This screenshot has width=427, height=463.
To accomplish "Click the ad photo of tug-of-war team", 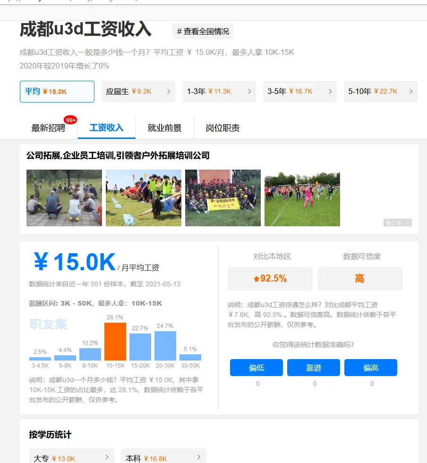I will tap(144, 198).
